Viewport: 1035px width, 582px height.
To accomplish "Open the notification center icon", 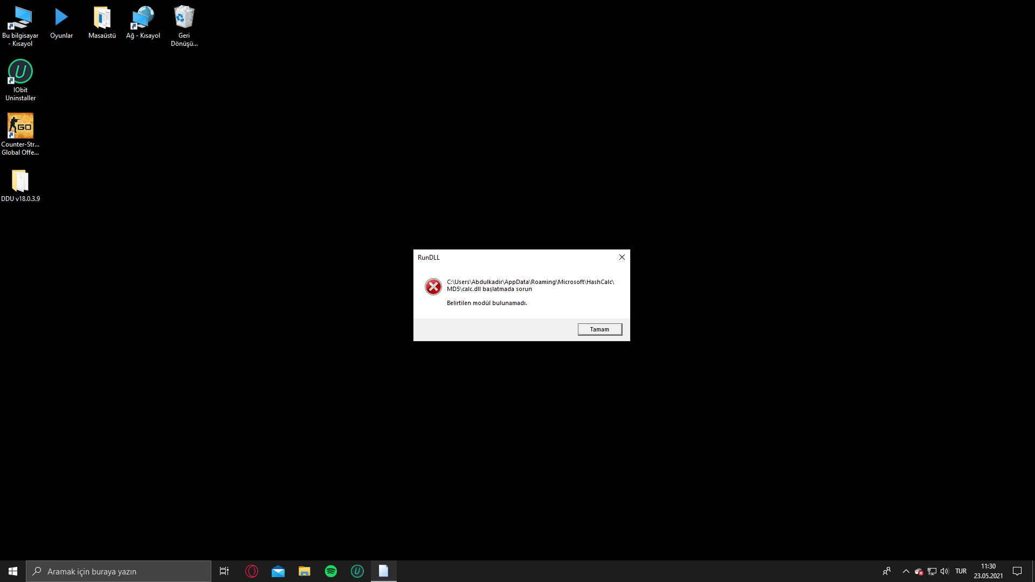I will [x=1017, y=571].
